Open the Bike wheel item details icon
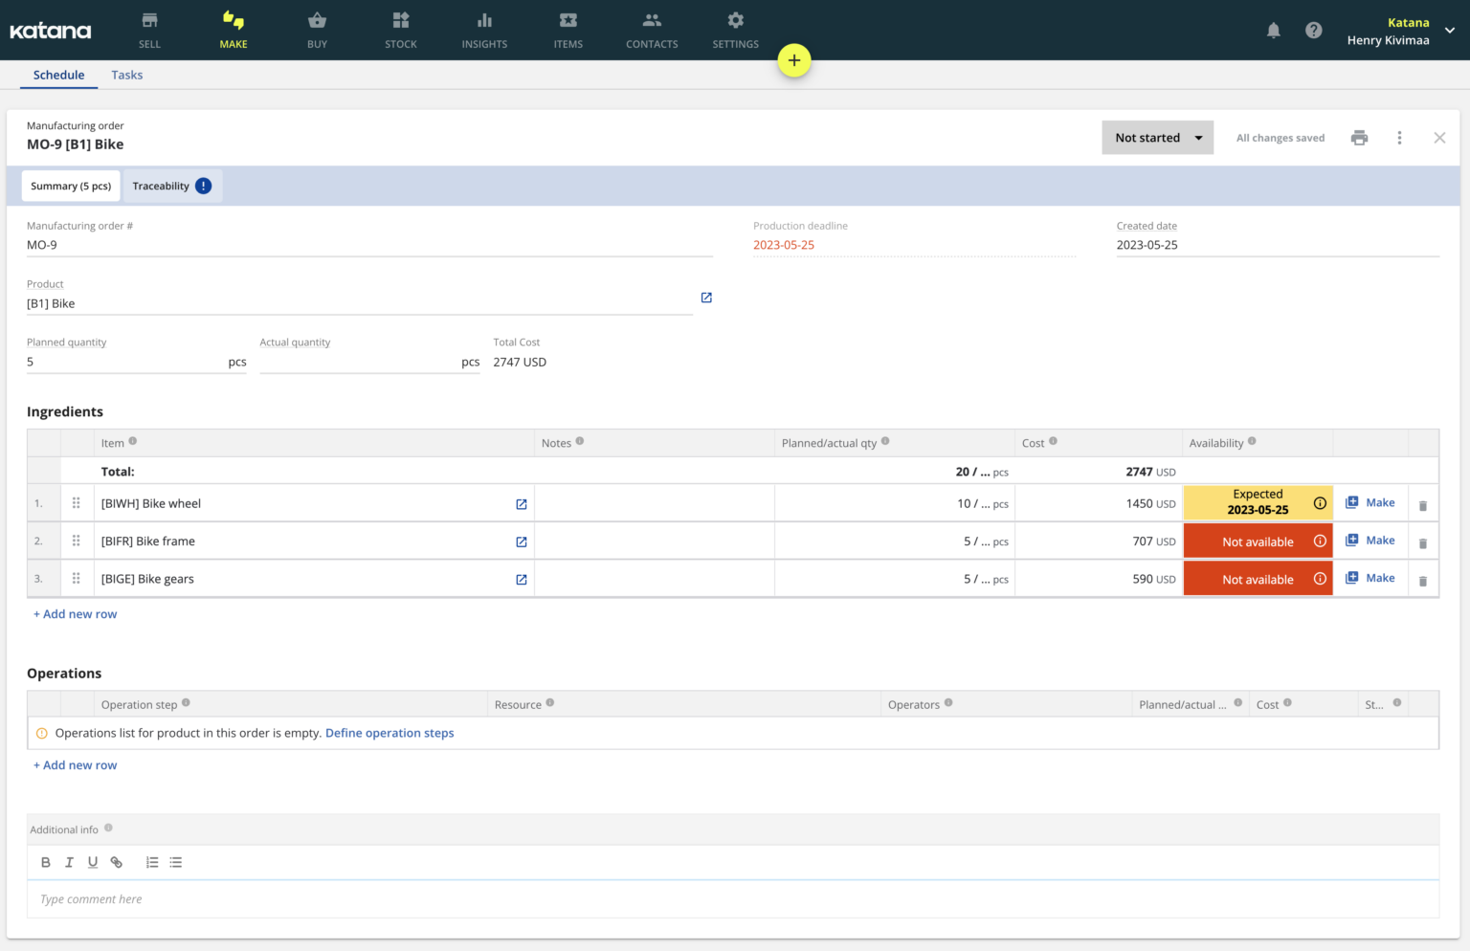 pyautogui.click(x=521, y=504)
